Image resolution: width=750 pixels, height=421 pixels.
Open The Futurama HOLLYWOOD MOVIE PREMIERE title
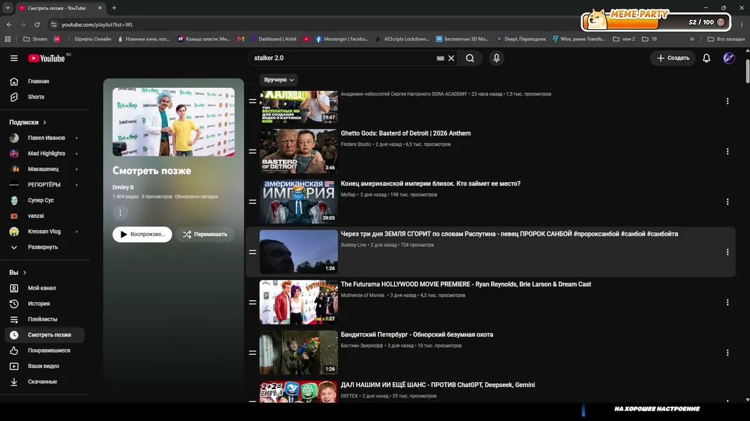(466, 284)
